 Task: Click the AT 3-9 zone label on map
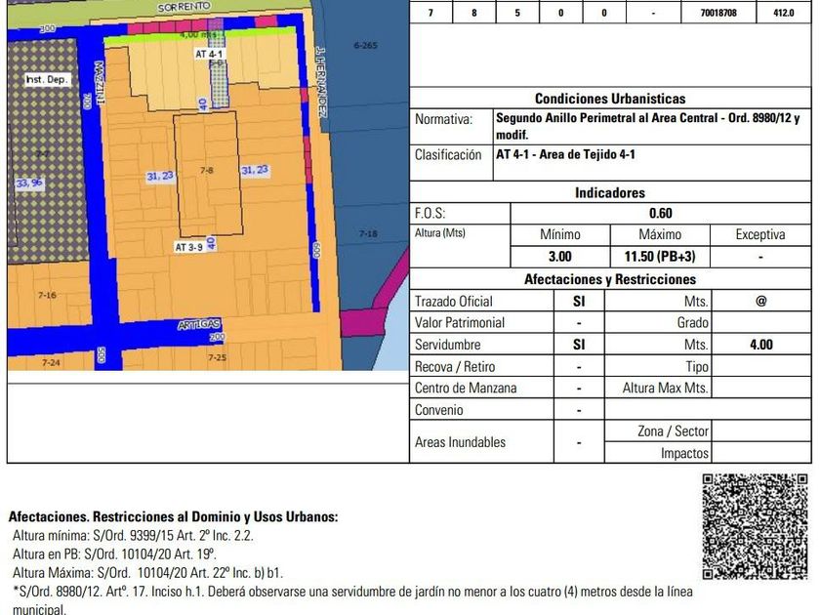point(188,247)
